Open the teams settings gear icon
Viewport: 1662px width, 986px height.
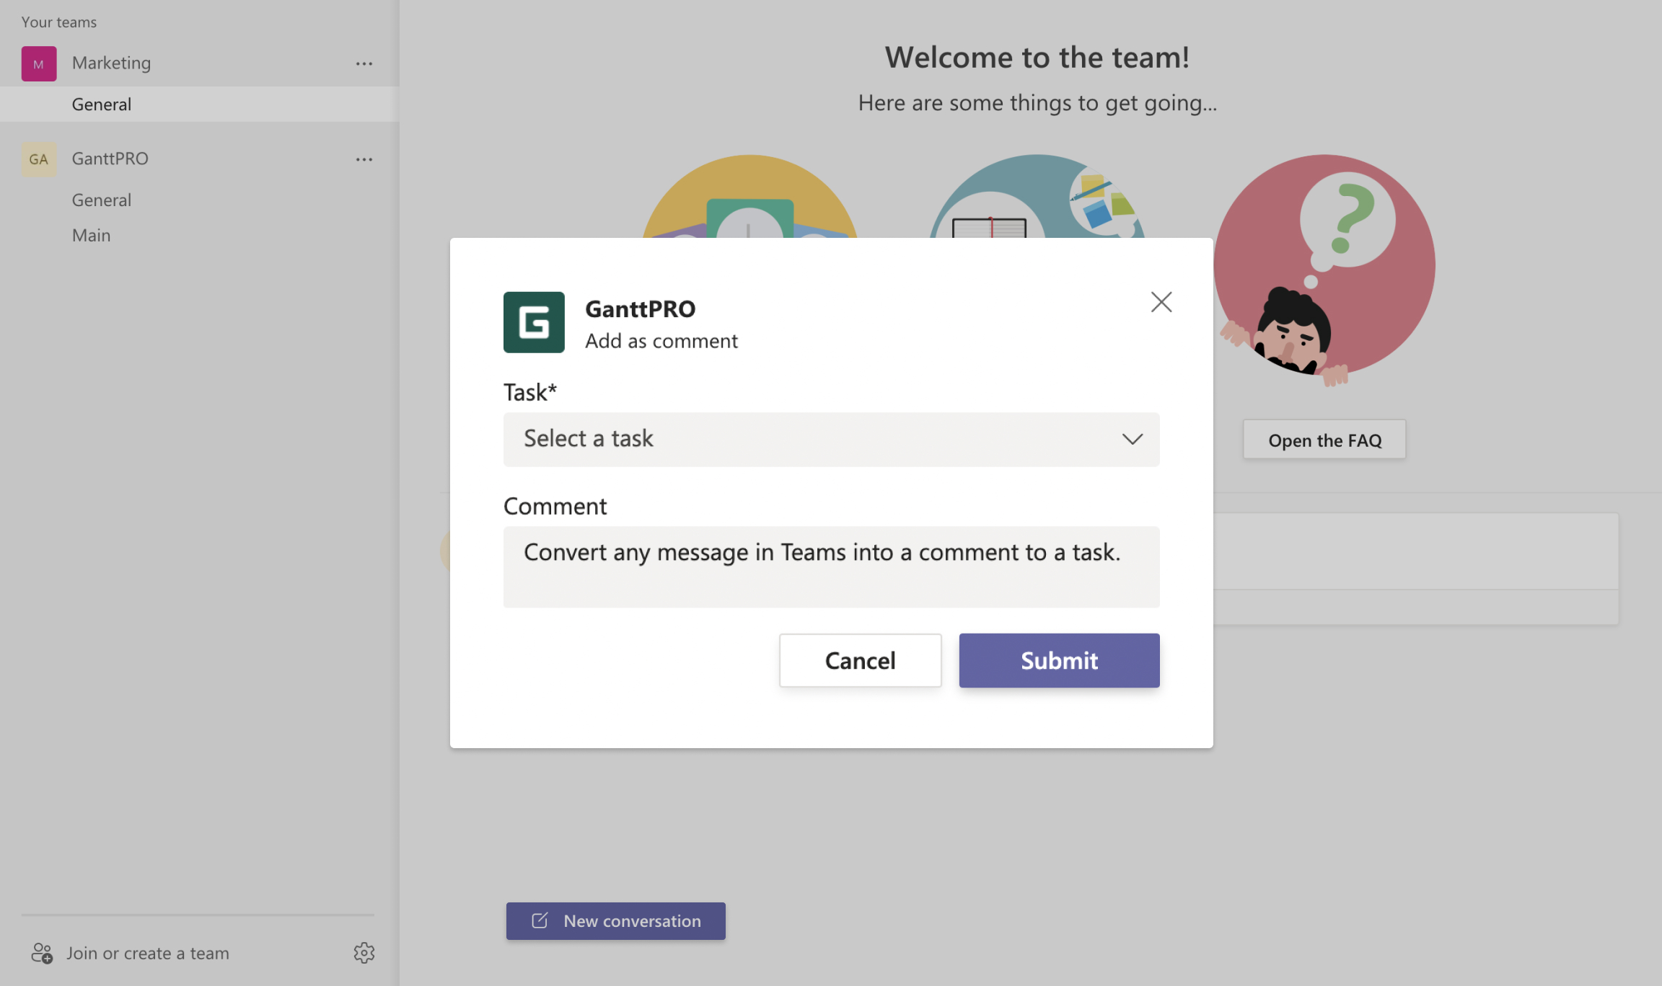pos(364,953)
